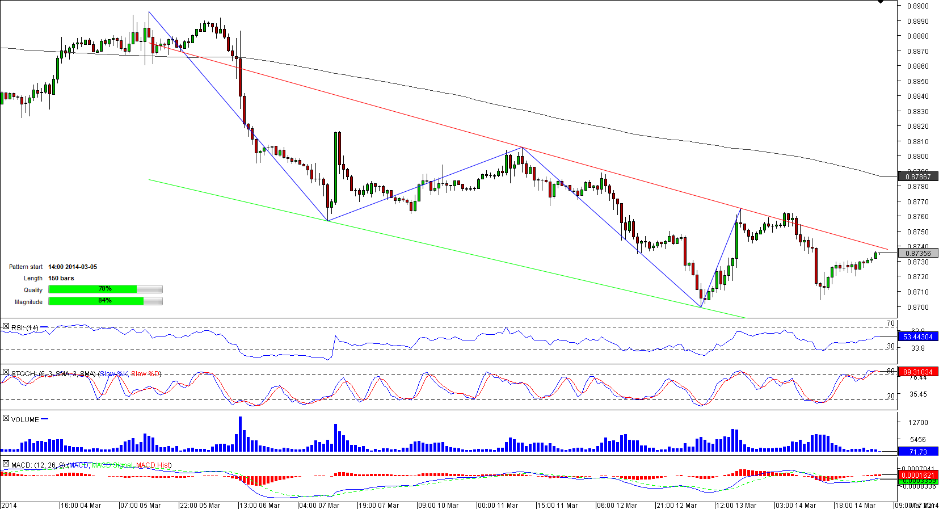The image size is (939, 509).
Task: Click the blue RSI legend line
Action: point(44,327)
